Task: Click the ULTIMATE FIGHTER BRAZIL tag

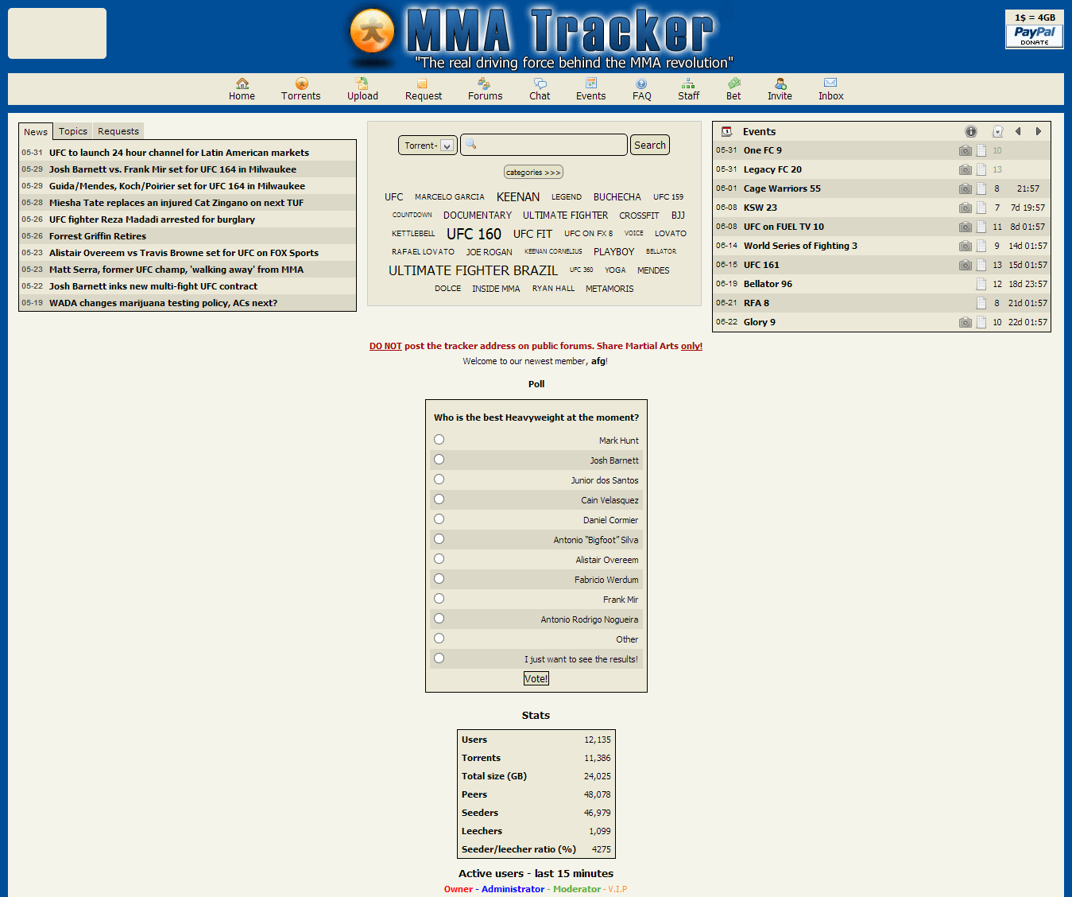Action: [x=473, y=270]
